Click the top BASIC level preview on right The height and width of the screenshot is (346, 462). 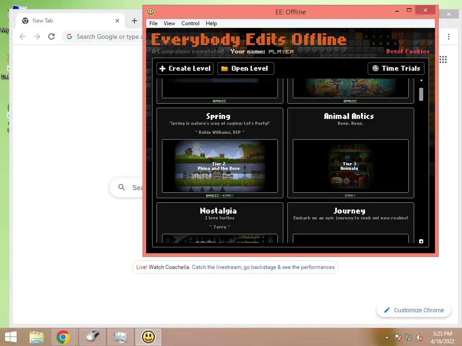point(350,88)
